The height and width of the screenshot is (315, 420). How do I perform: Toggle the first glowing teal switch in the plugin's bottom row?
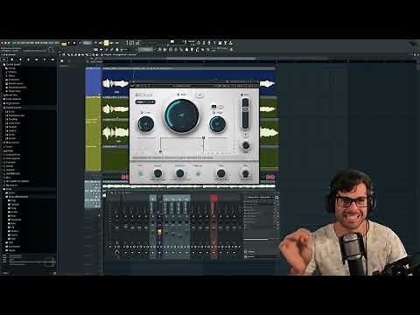point(141,174)
